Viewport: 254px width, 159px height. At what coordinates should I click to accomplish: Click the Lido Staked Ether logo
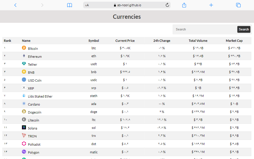pos(24,96)
